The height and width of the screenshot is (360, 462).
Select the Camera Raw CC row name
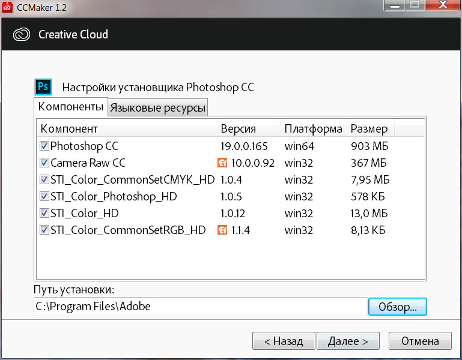point(88,163)
